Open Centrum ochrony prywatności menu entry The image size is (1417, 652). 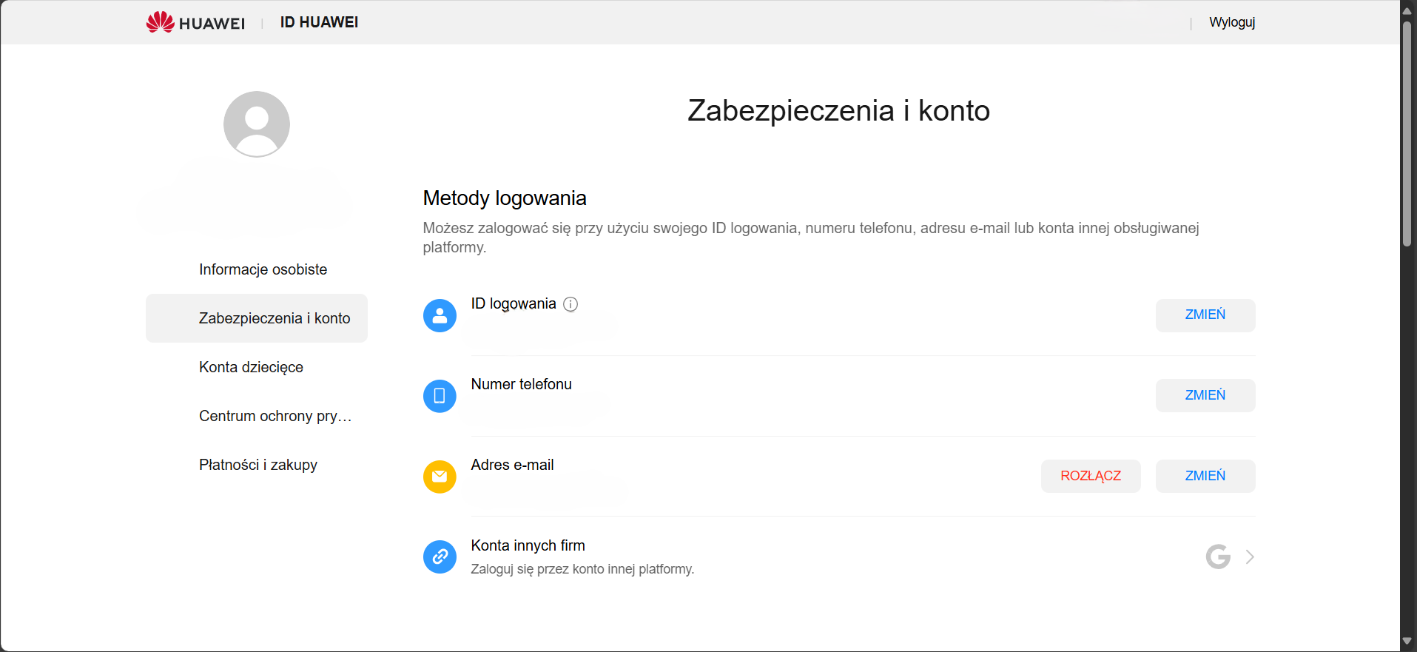click(x=275, y=416)
